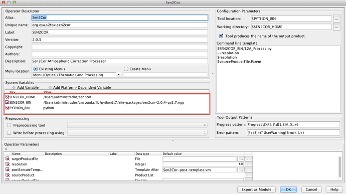Click the Create Menu name text field
Screen dimensions: 346x194
[165, 75]
